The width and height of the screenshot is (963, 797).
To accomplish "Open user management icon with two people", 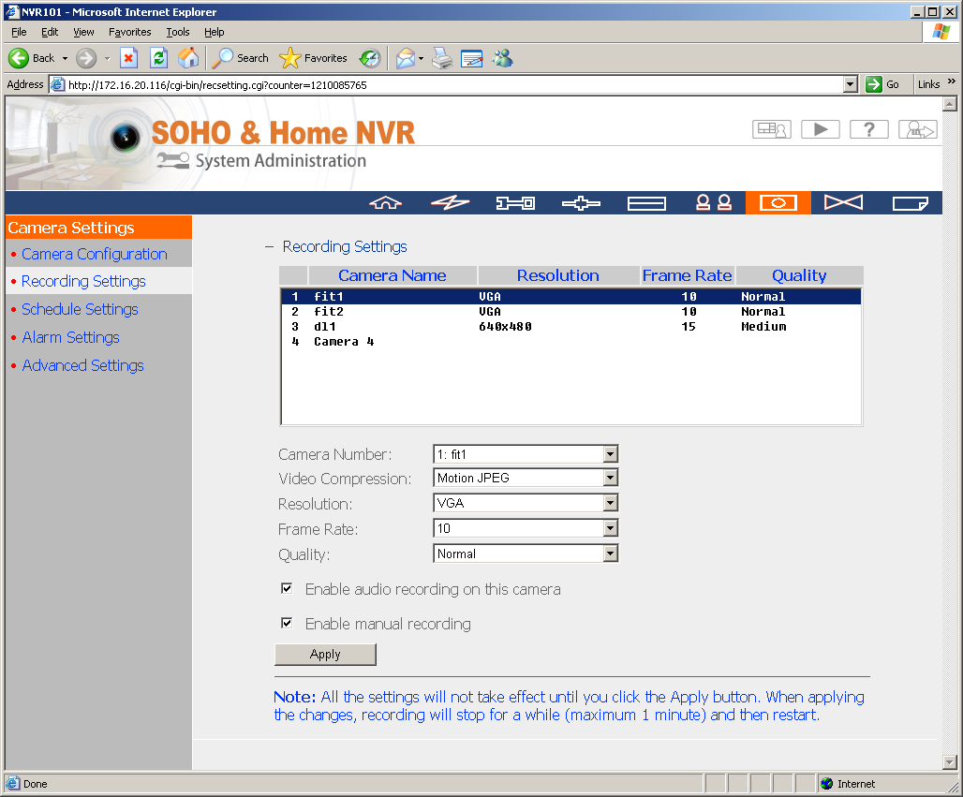I will (x=713, y=202).
